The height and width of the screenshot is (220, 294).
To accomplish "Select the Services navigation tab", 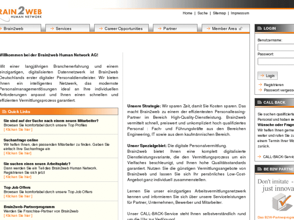I will pyautogui.click(x=68, y=28).
